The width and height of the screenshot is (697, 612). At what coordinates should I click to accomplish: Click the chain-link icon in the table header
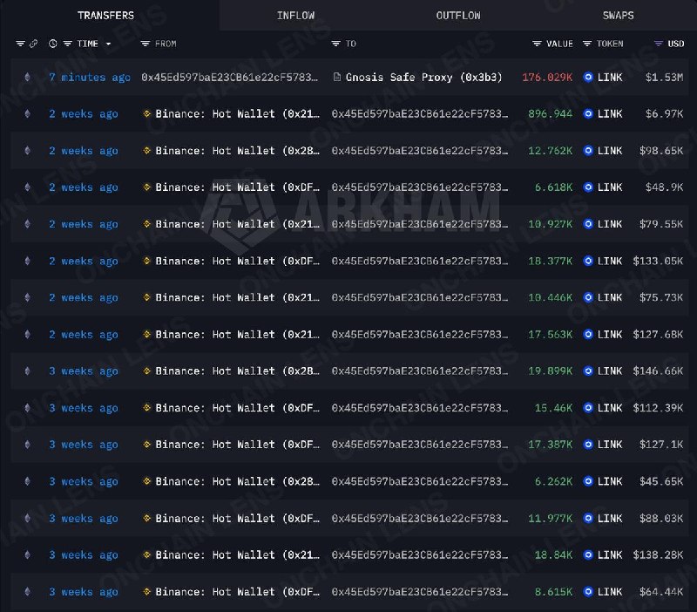tap(33, 44)
